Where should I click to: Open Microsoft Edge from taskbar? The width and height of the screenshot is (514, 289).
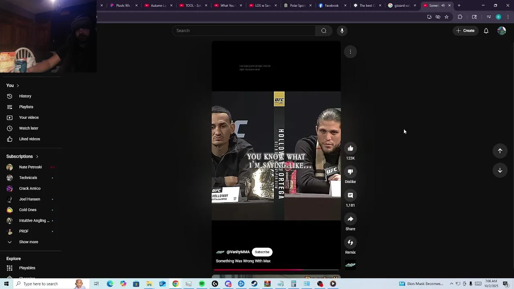(110, 284)
